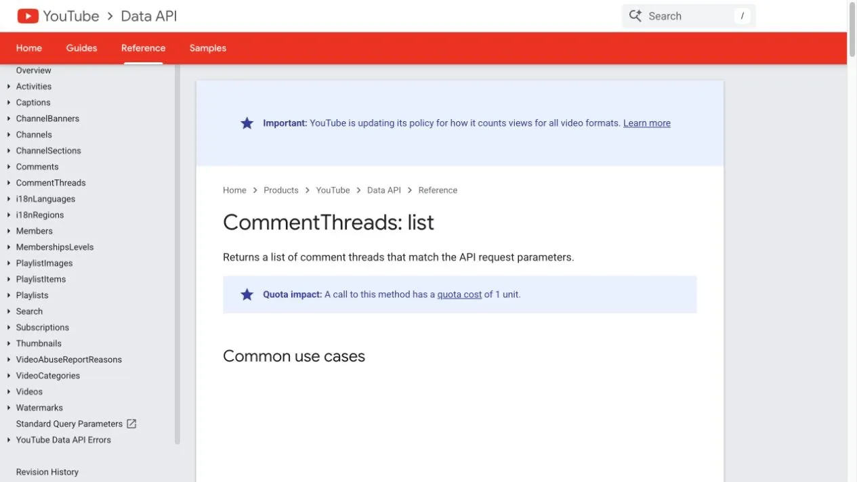Image resolution: width=857 pixels, height=482 pixels.
Task: Open the Home tab in red navbar
Action: coord(29,48)
